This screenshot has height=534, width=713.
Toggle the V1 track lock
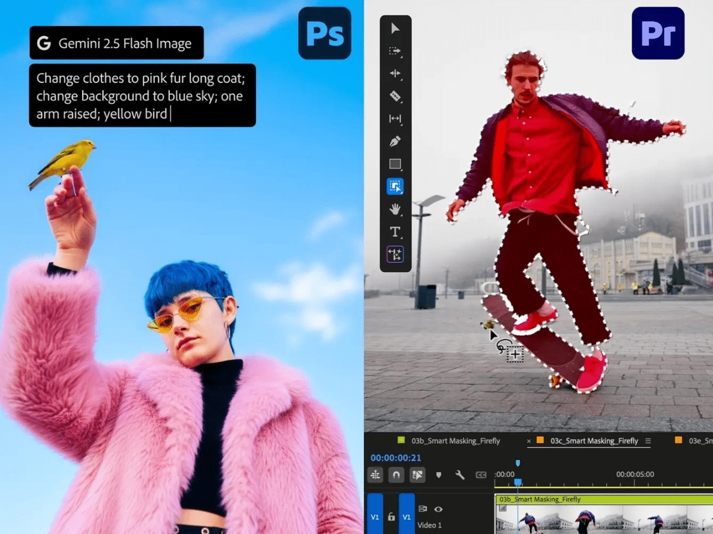(x=391, y=517)
